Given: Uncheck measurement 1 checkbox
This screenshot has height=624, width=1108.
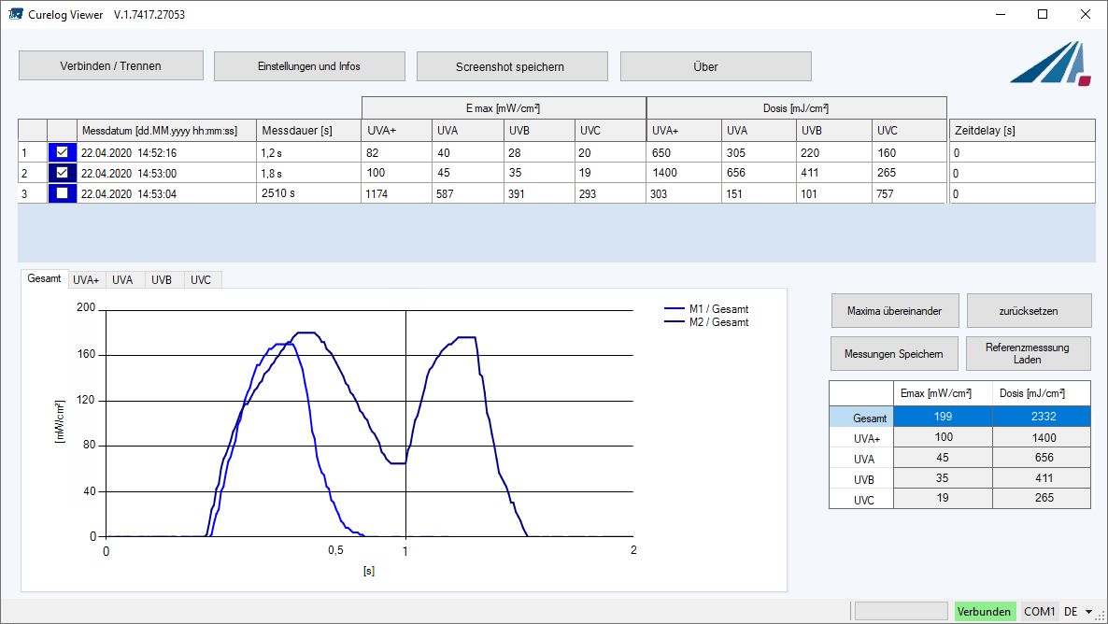Looking at the screenshot, I should (x=63, y=152).
